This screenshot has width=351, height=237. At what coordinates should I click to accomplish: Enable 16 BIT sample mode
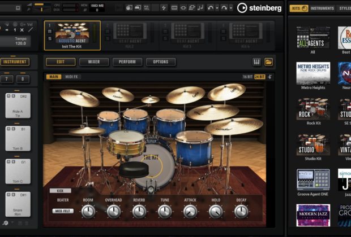click(248, 77)
